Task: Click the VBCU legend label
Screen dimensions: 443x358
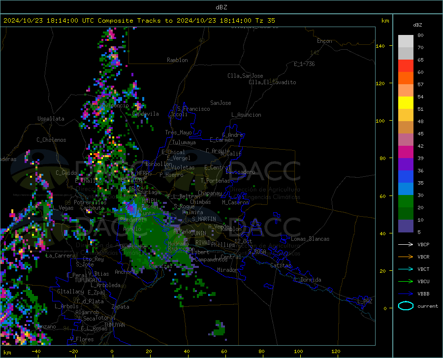Action: pyautogui.click(x=423, y=282)
